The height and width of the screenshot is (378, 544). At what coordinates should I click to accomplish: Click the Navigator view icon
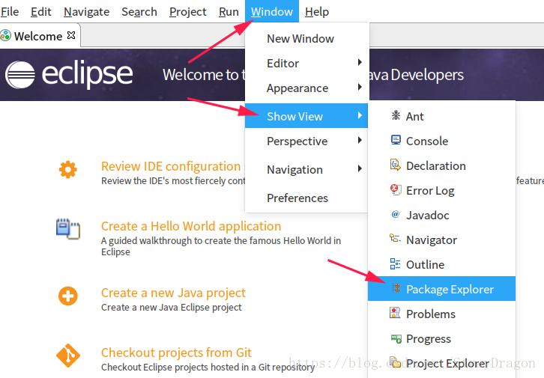[x=395, y=238]
